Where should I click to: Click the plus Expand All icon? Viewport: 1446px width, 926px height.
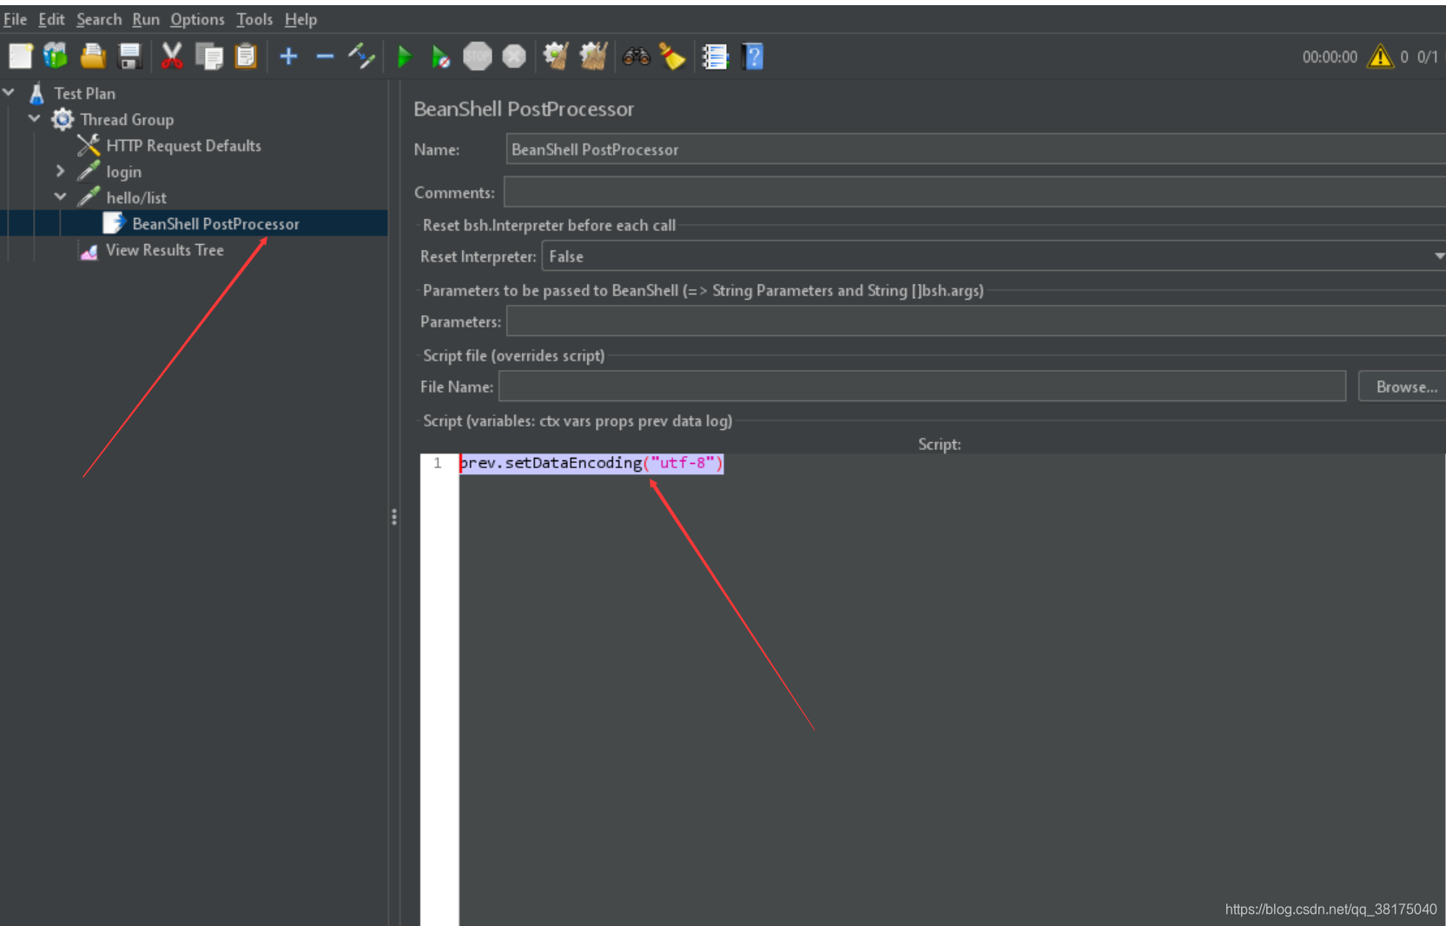click(x=288, y=56)
